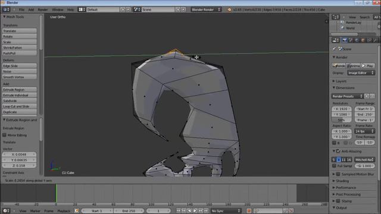This screenshot has width=381, height=214.
Task: Toggle the Border render checkbox
Action: (x=334, y=143)
